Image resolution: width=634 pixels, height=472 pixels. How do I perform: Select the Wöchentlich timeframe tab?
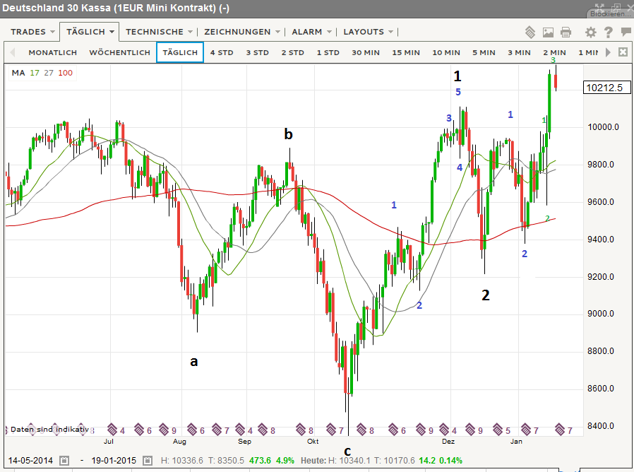(120, 52)
